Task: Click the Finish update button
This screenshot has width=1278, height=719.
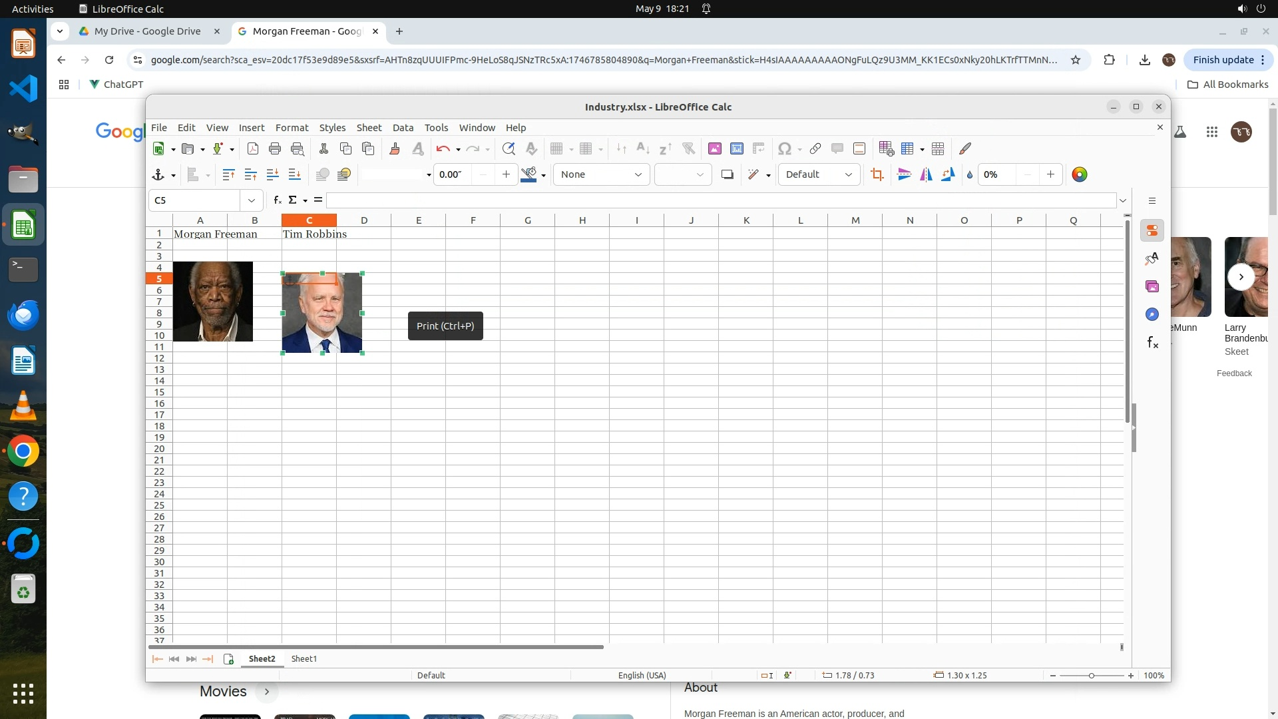Action: tap(1223, 60)
